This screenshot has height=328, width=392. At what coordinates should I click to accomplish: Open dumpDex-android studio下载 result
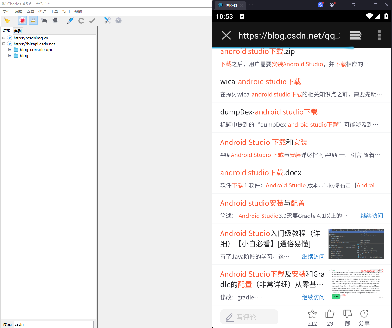click(x=269, y=112)
